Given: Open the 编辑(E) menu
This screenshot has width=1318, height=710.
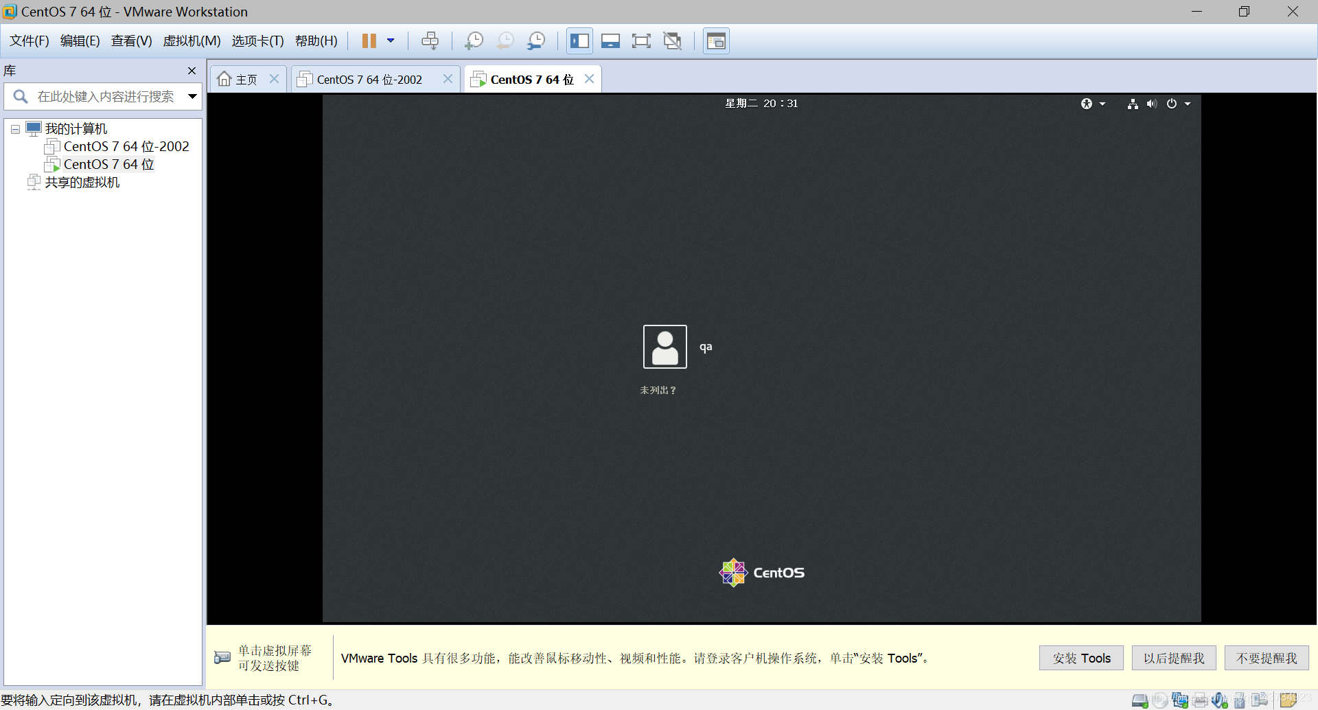Looking at the screenshot, I should (x=80, y=41).
